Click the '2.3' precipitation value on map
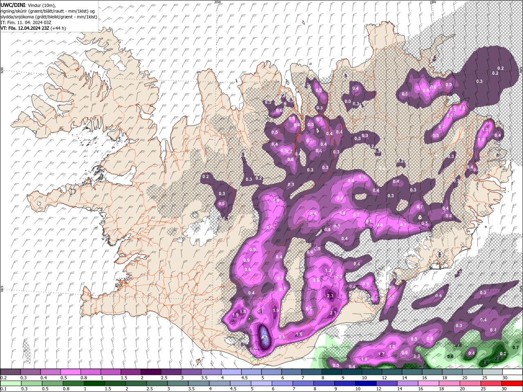Screen dimensions: 523x392 coord(331,296)
